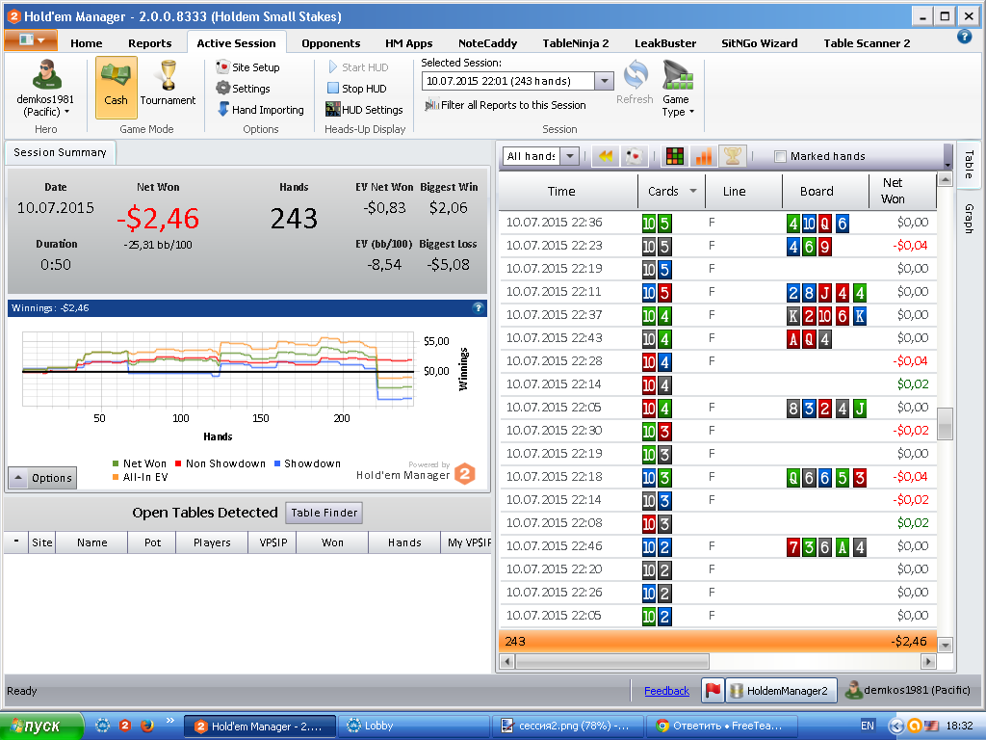Open the Winnings graph help icon

coord(478,307)
